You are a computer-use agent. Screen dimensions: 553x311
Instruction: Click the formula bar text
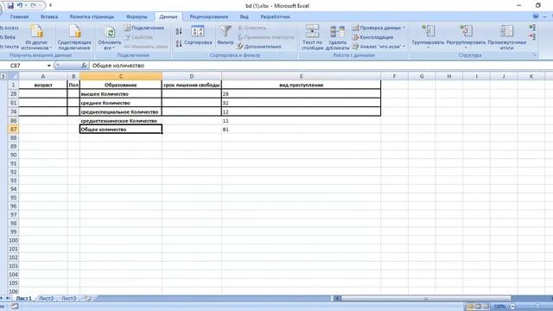(x=118, y=66)
